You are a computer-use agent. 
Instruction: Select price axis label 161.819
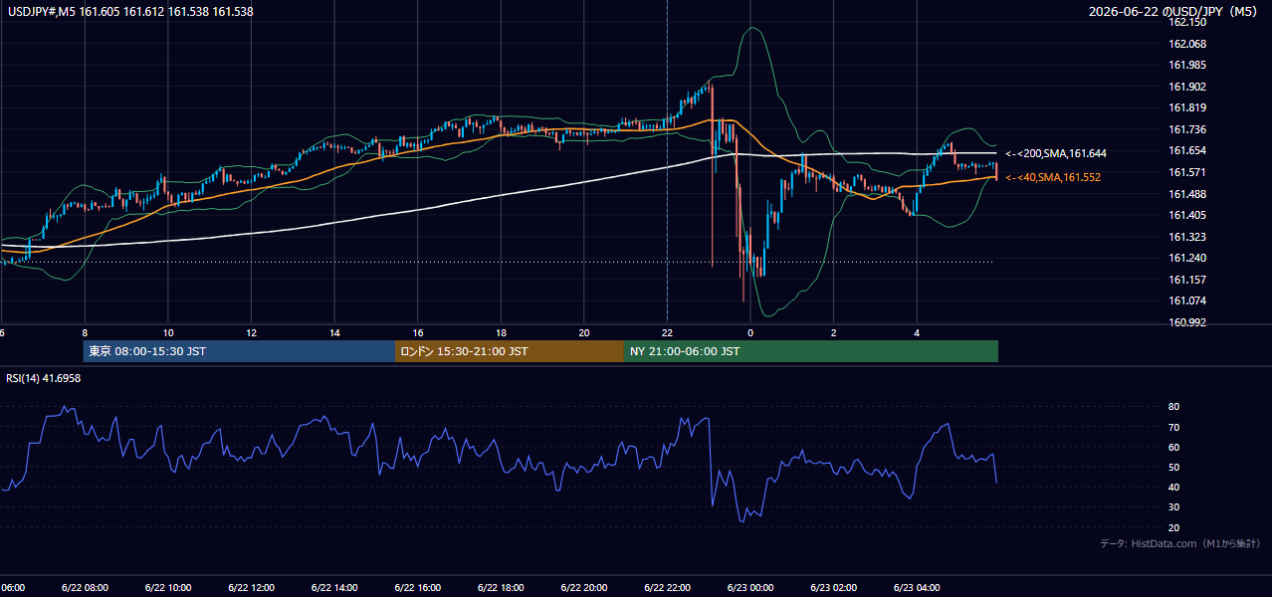(x=1186, y=107)
